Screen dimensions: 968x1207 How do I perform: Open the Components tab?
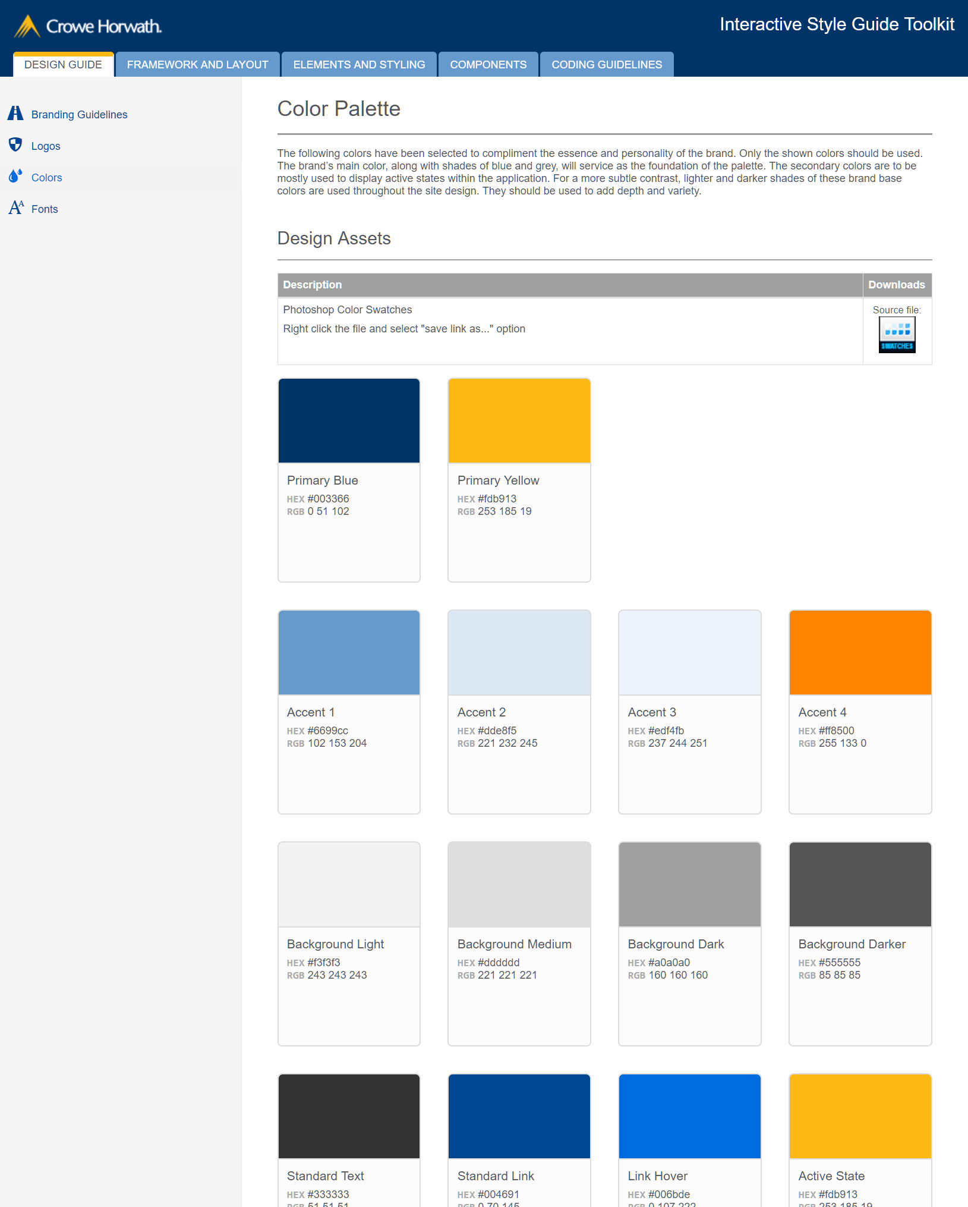pyautogui.click(x=488, y=64)
